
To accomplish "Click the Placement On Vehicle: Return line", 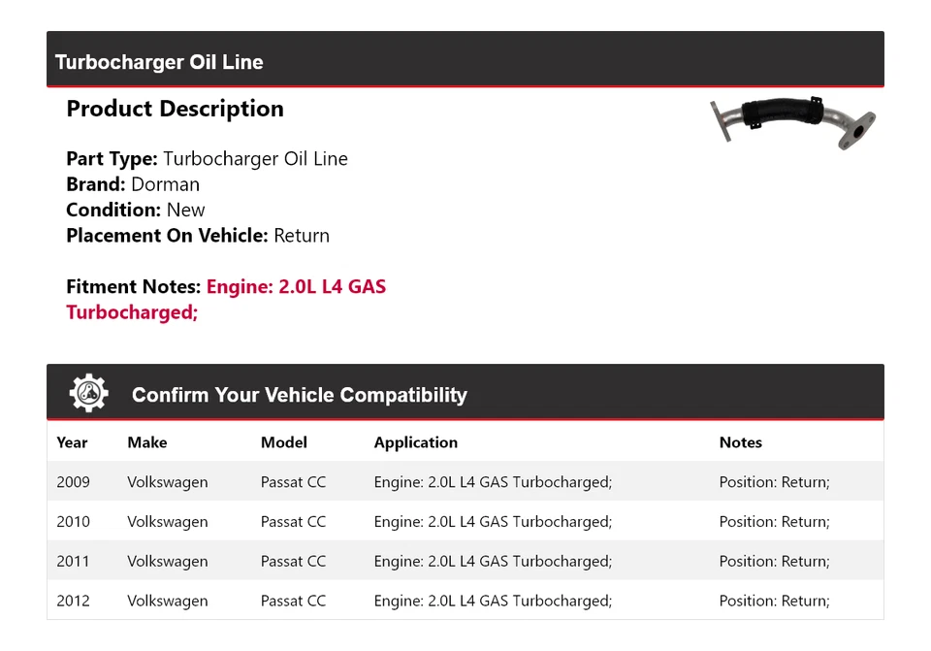I will click(x=198, y=236).
